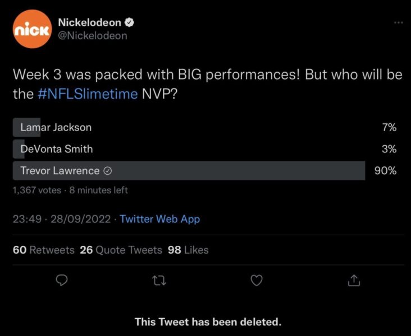This screenshot has height=336, width=411.
Task: Open the @Nickelodeon handle link
Action: 93,36
